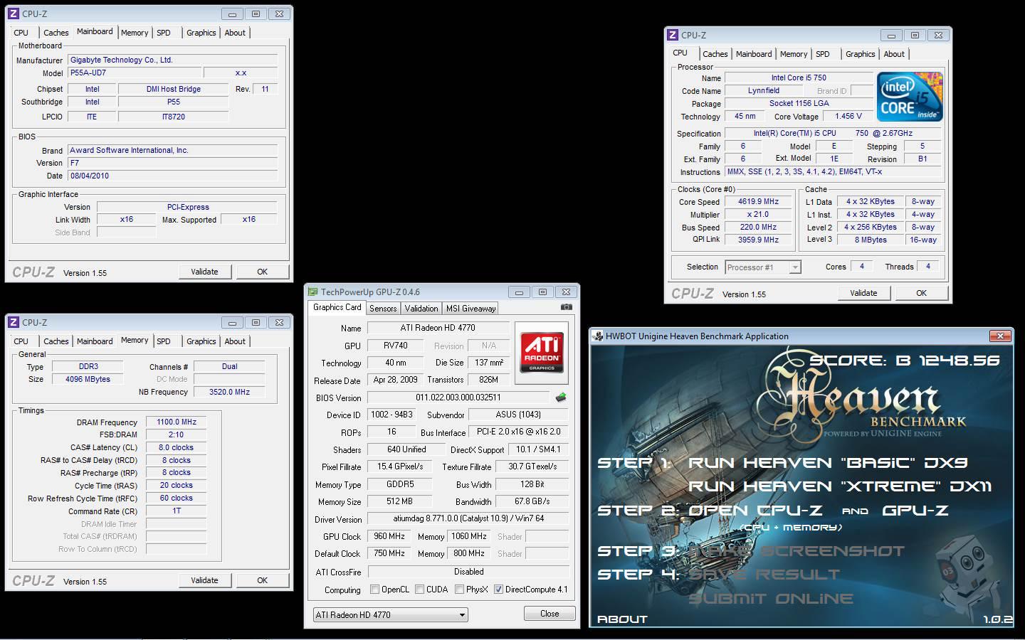Open the About tab in the CPU-Z CPU window
The width and height of the screenshot is (1025, 640).
(894, 54)
